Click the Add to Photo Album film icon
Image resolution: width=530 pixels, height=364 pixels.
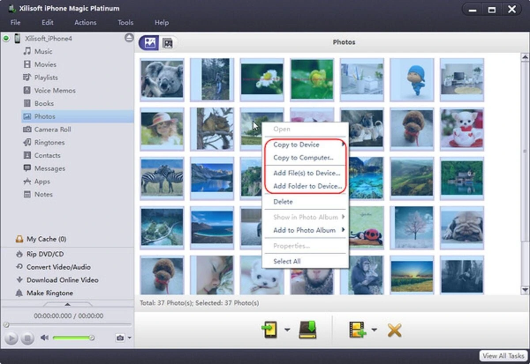[358, 330]
